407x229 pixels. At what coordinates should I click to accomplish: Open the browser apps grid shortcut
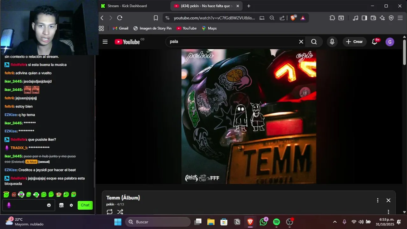[101, 28]
